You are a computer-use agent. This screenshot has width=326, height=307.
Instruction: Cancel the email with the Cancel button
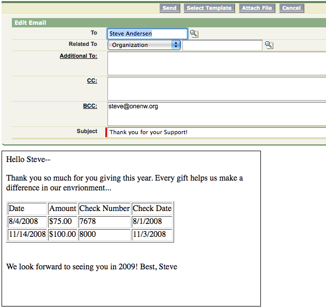pyautogui.click(x=291, y=8)
